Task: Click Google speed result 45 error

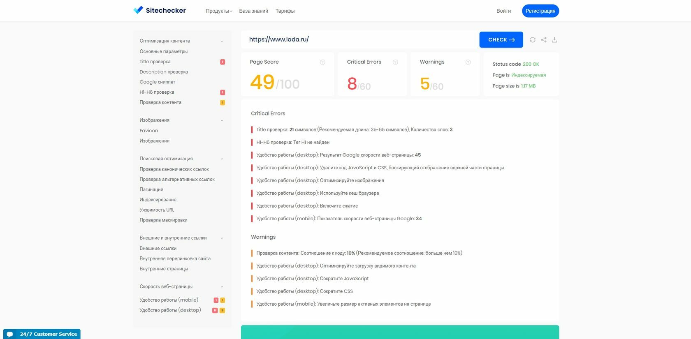Action: (339, 155)
